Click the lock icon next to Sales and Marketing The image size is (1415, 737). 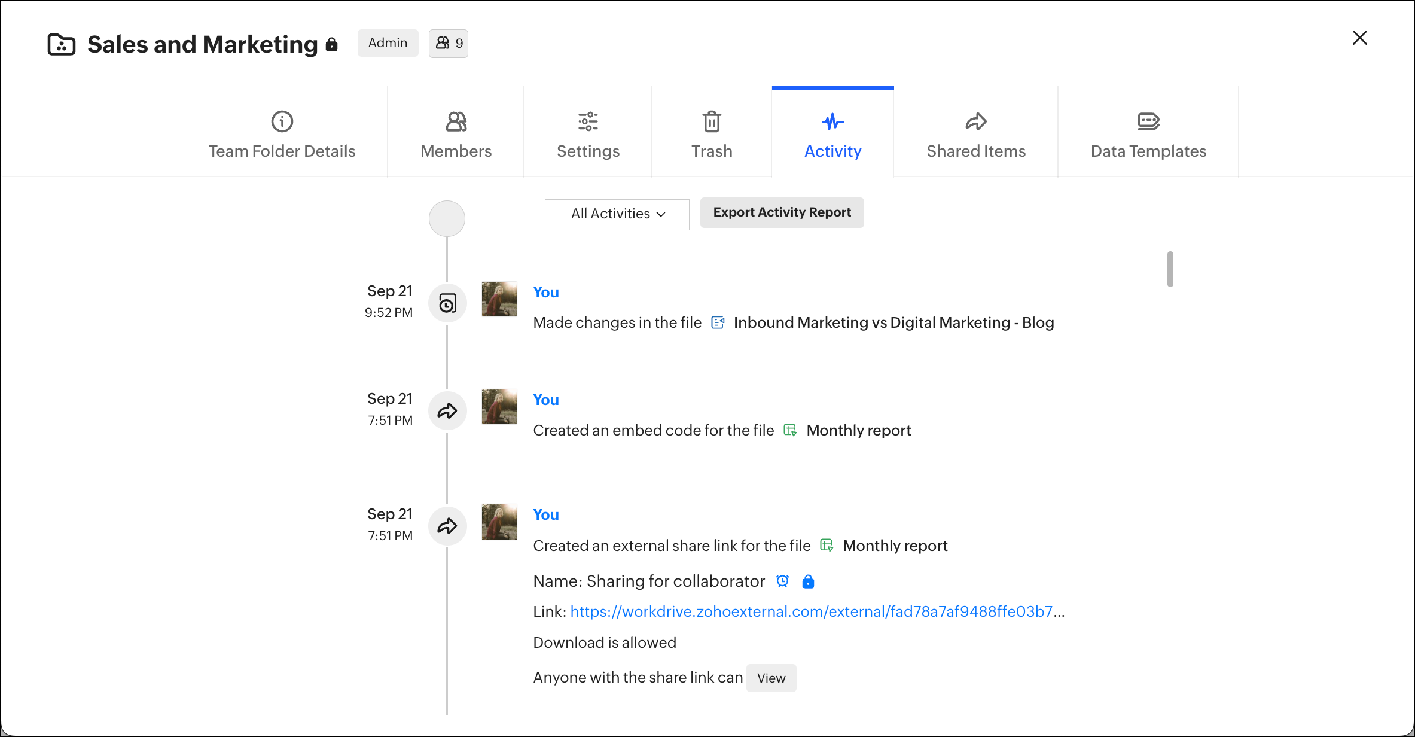coord(332,44)
